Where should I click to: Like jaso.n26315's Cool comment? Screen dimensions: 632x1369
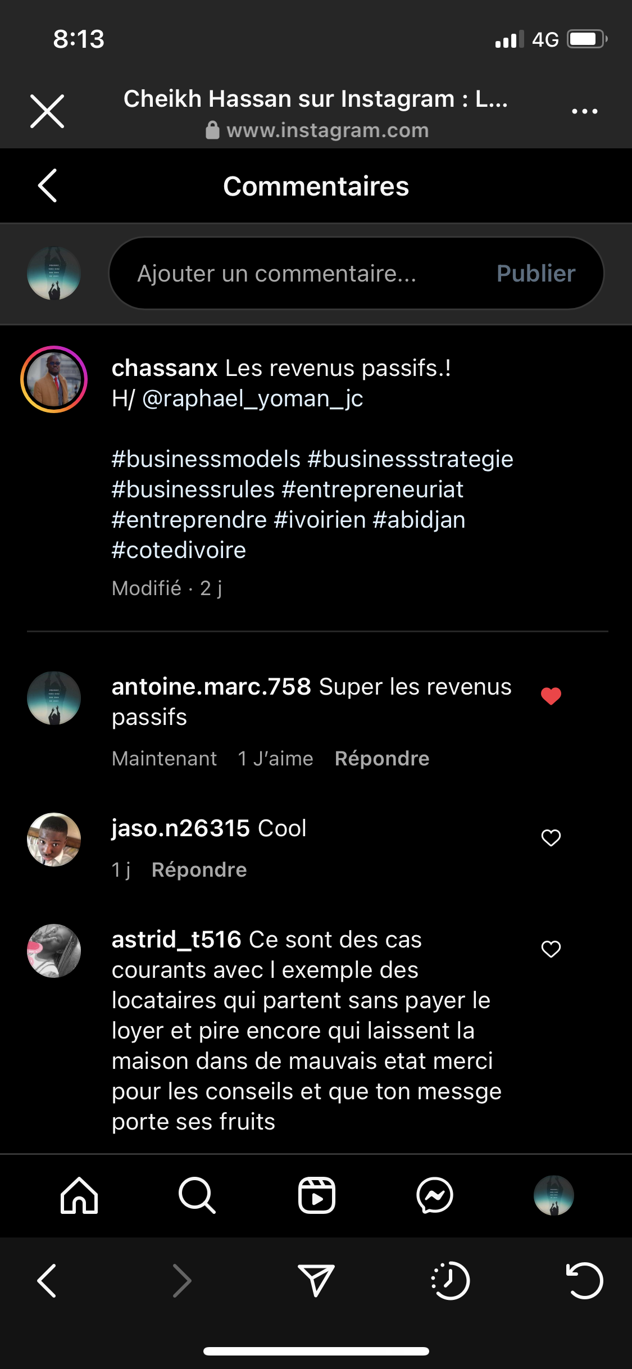coord(551,837)
